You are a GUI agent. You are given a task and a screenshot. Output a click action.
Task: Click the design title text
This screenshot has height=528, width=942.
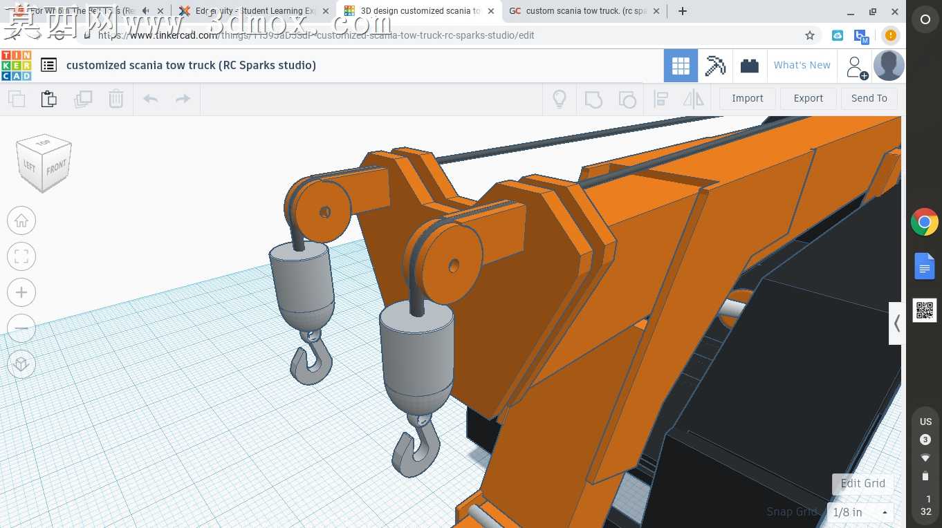pos(191,65)
